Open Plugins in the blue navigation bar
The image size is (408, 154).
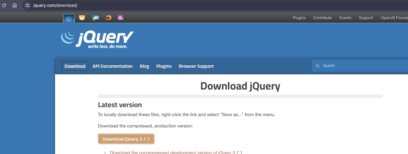164,66
